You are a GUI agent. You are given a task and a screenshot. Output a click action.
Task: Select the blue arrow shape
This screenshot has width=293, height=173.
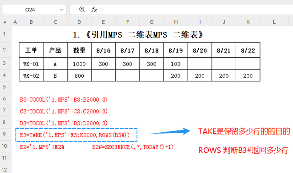[170, 131]
